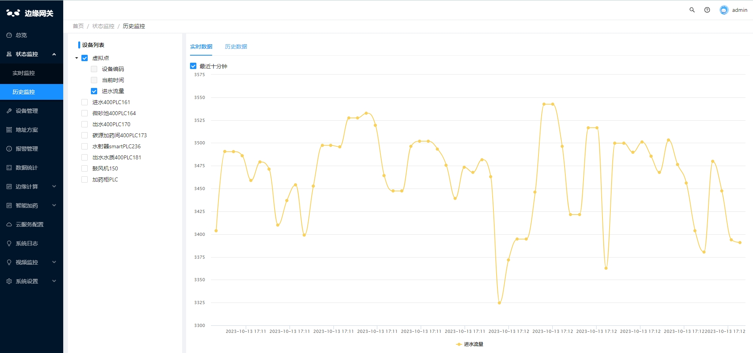Click the 数据统计 sidebar icon
753x353 pixels.
tap(9, 168)
